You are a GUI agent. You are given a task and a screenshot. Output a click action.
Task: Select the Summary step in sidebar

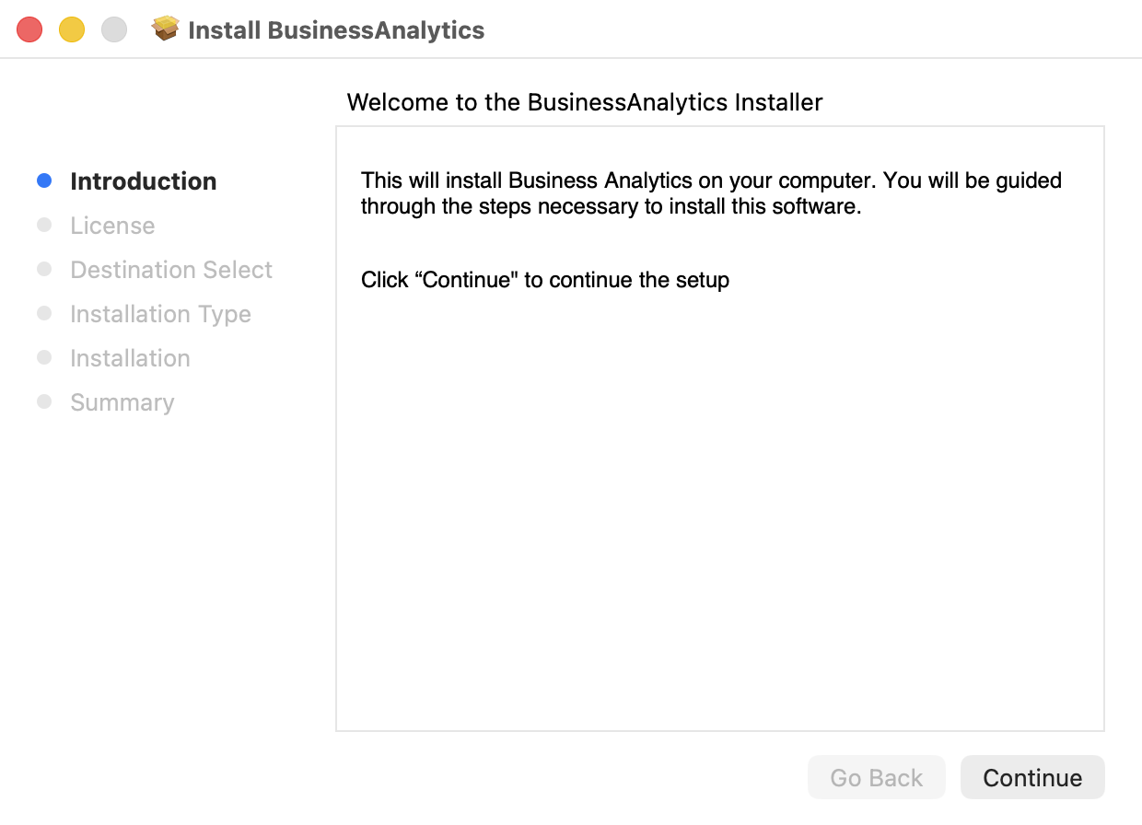[x=122, y=402]
